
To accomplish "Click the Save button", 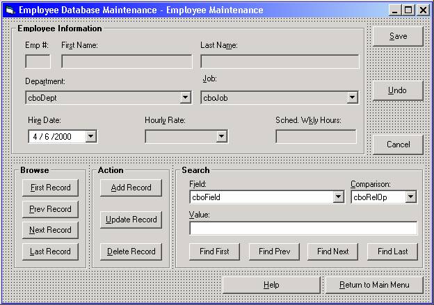I will (398, 36).
